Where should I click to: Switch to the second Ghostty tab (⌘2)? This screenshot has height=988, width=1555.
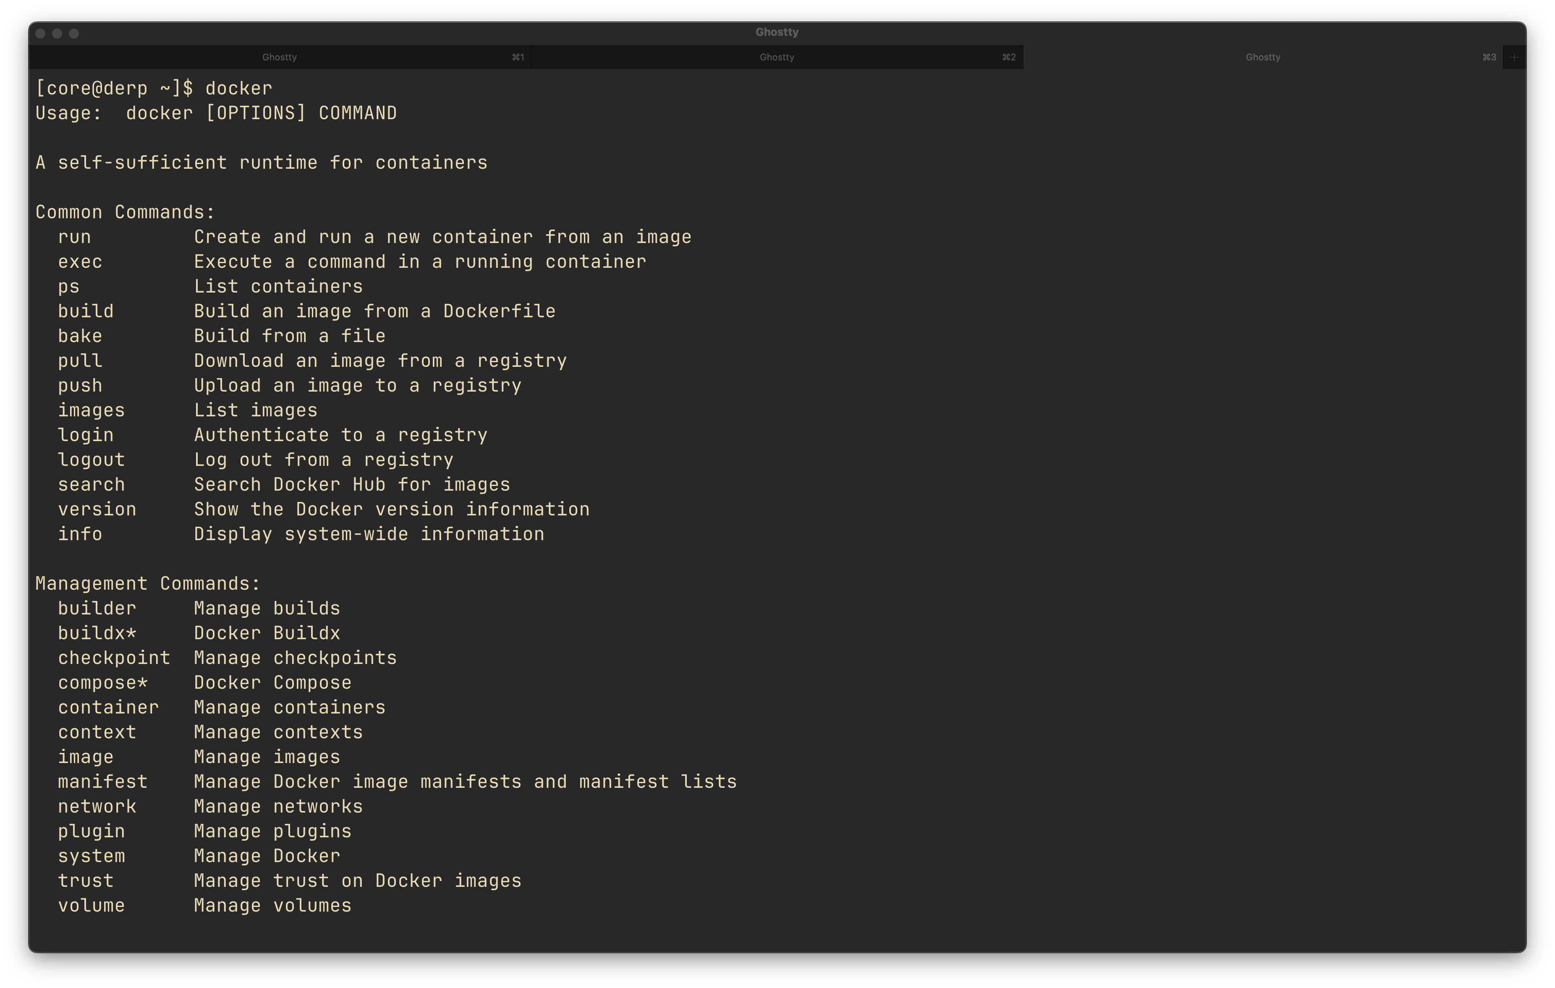tap(776, 58)
